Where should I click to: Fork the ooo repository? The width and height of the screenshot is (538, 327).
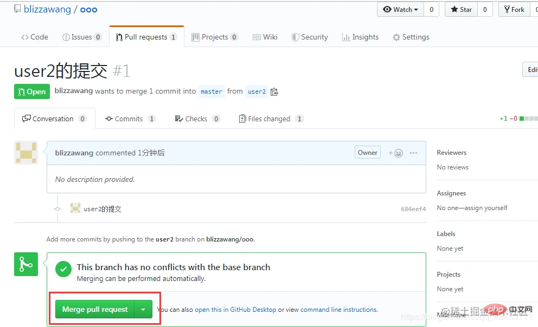pyautogui.click(x=514, y=9)
